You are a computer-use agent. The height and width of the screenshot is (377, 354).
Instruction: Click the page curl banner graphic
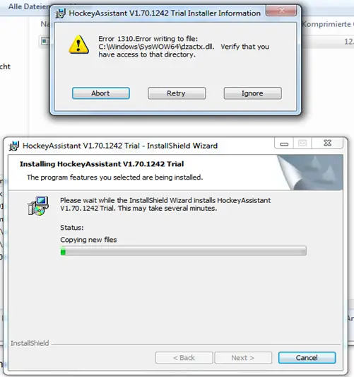[310, 173]
